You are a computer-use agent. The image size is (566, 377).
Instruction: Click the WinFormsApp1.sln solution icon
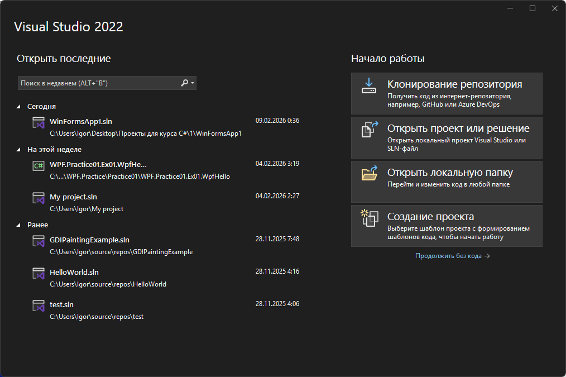(39, 123)
